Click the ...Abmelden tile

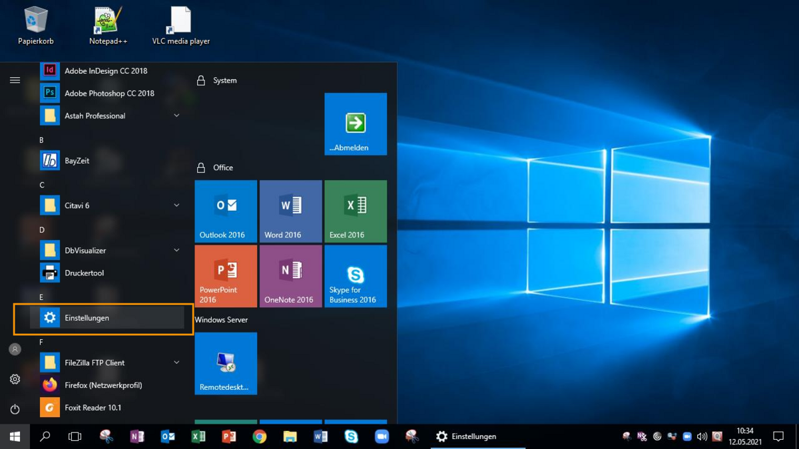pyautogui.click(x=356, y=124)
